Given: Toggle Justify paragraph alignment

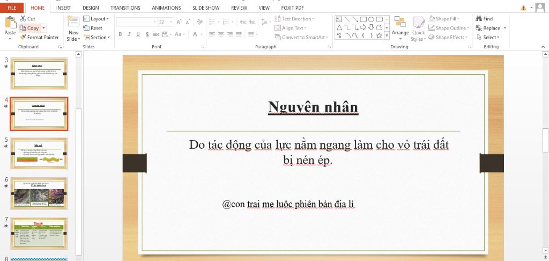Looking at the screenshot, I should [x=239, y=34].
